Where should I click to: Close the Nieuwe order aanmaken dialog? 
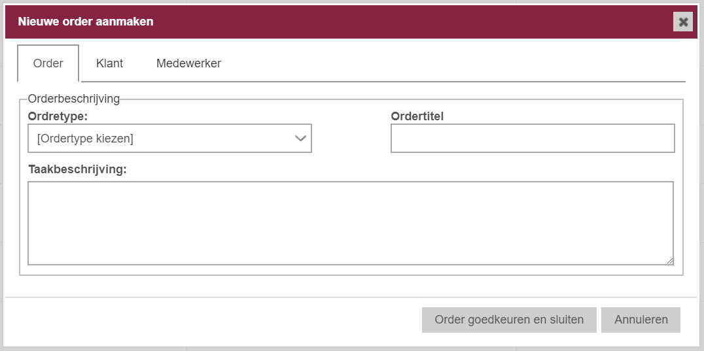pos(683,22)
